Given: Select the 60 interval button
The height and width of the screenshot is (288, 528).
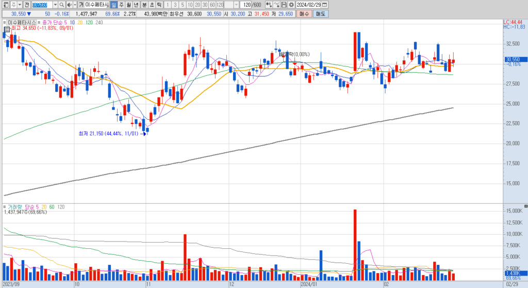Looking at the screenshot, I should (x=212, y=5).
